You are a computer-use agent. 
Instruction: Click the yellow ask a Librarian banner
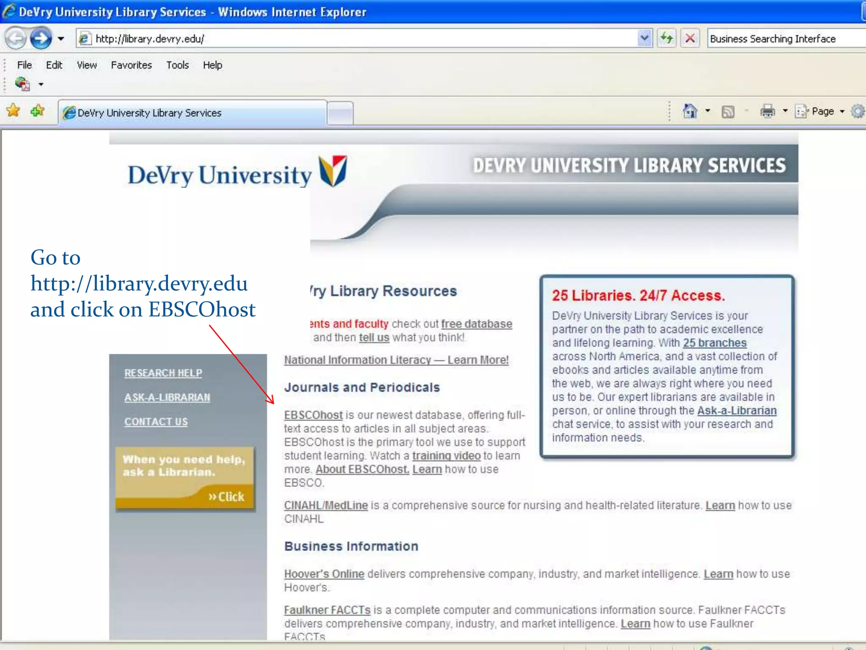(x=185, y=477)
